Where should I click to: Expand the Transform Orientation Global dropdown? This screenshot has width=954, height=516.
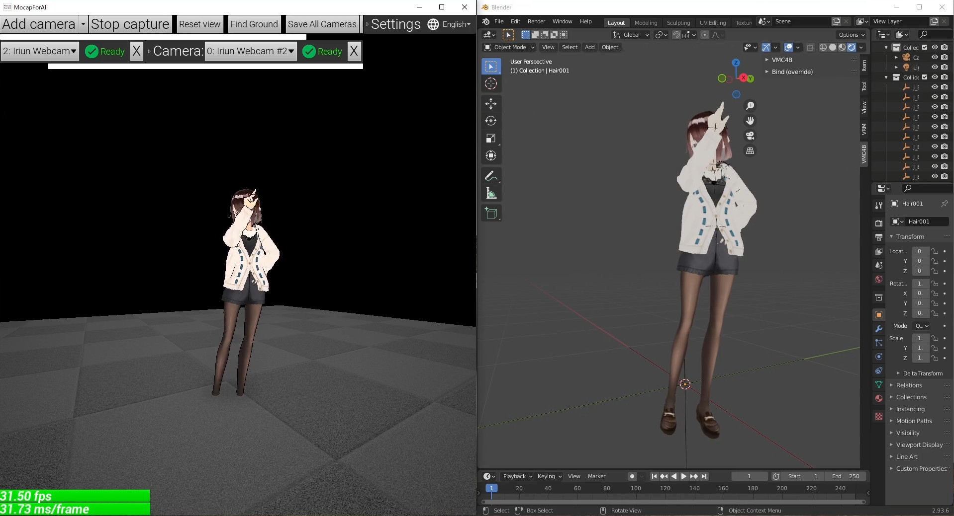pos(630,35)
